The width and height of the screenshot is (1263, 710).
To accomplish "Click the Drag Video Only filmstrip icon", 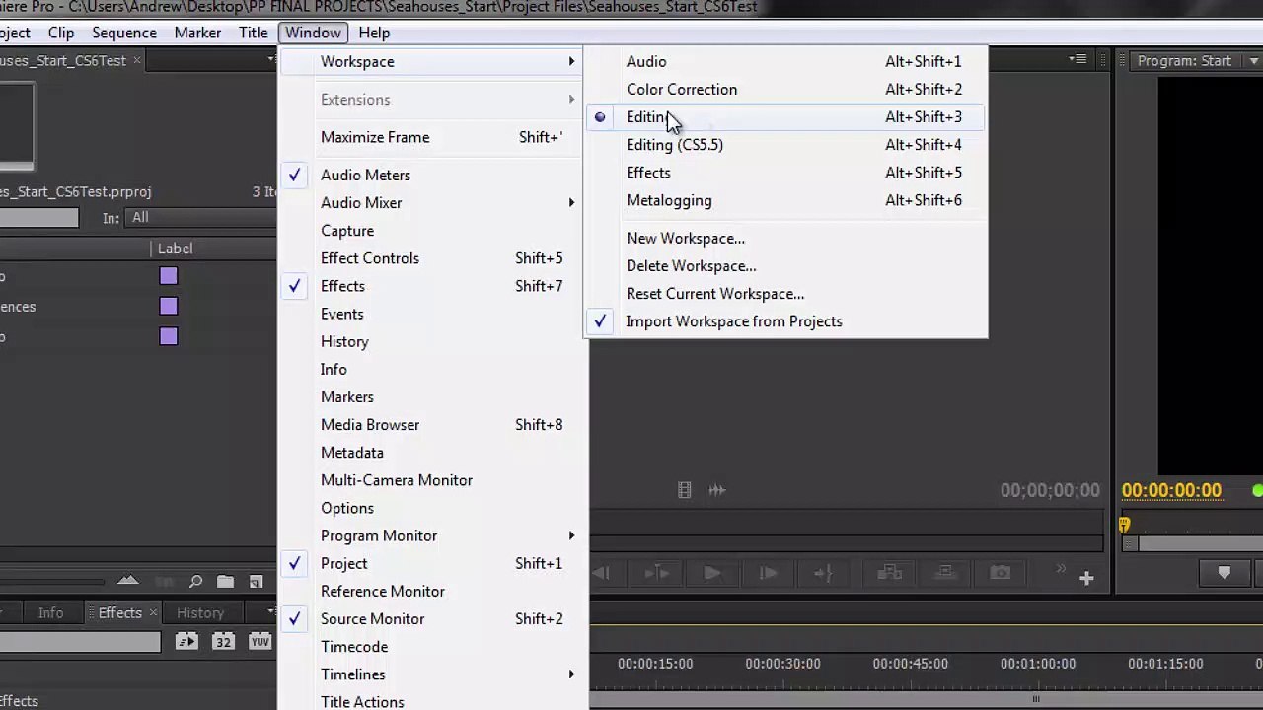I will click(684, 490).
